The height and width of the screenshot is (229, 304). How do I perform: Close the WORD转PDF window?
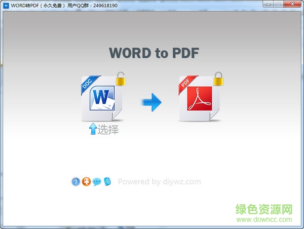pyautogui.click(x=292, y=4)
